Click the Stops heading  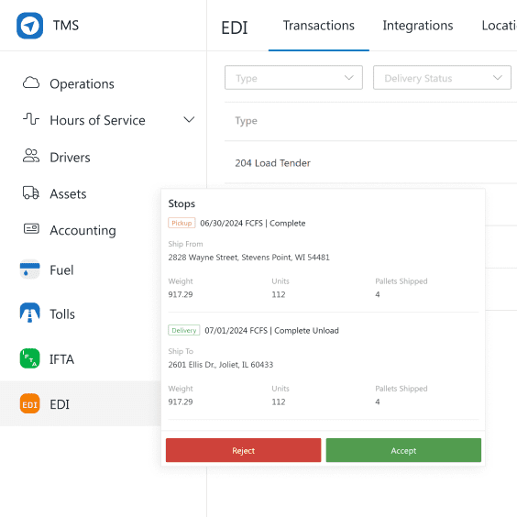pyautogui.click(x=181, y=203)
